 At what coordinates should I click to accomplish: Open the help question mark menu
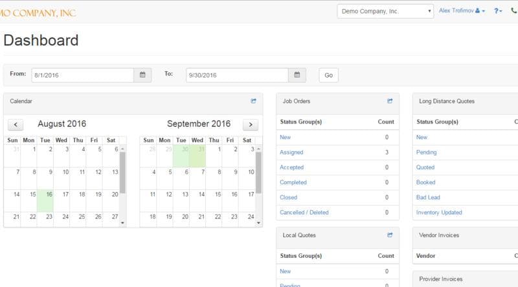[498, 11]
